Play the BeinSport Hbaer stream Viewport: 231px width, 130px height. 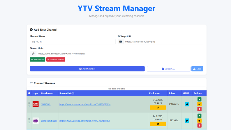click(199, 116)
